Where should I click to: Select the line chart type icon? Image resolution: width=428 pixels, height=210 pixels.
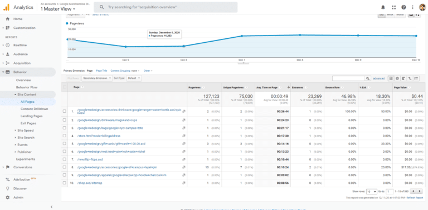point(411,15)
